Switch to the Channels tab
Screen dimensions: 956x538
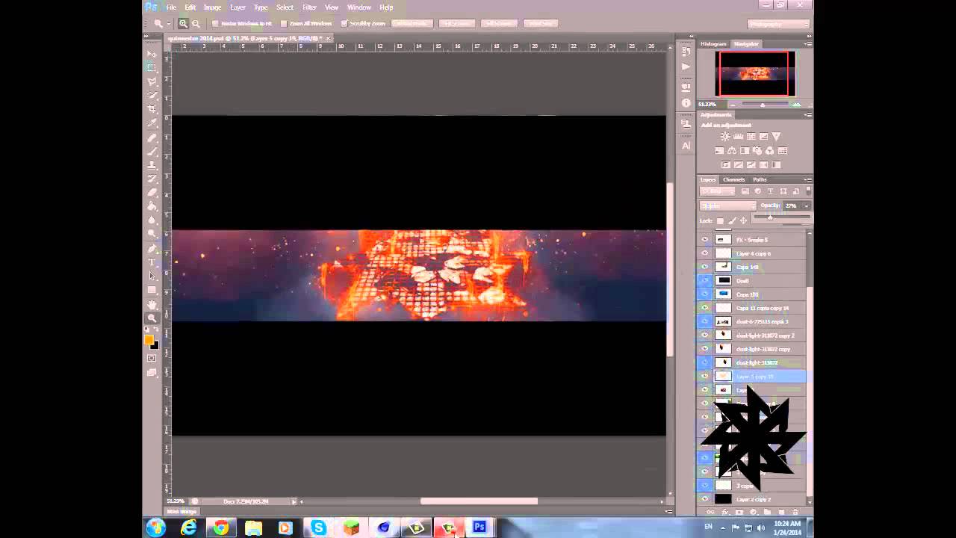tap(733, 180)
